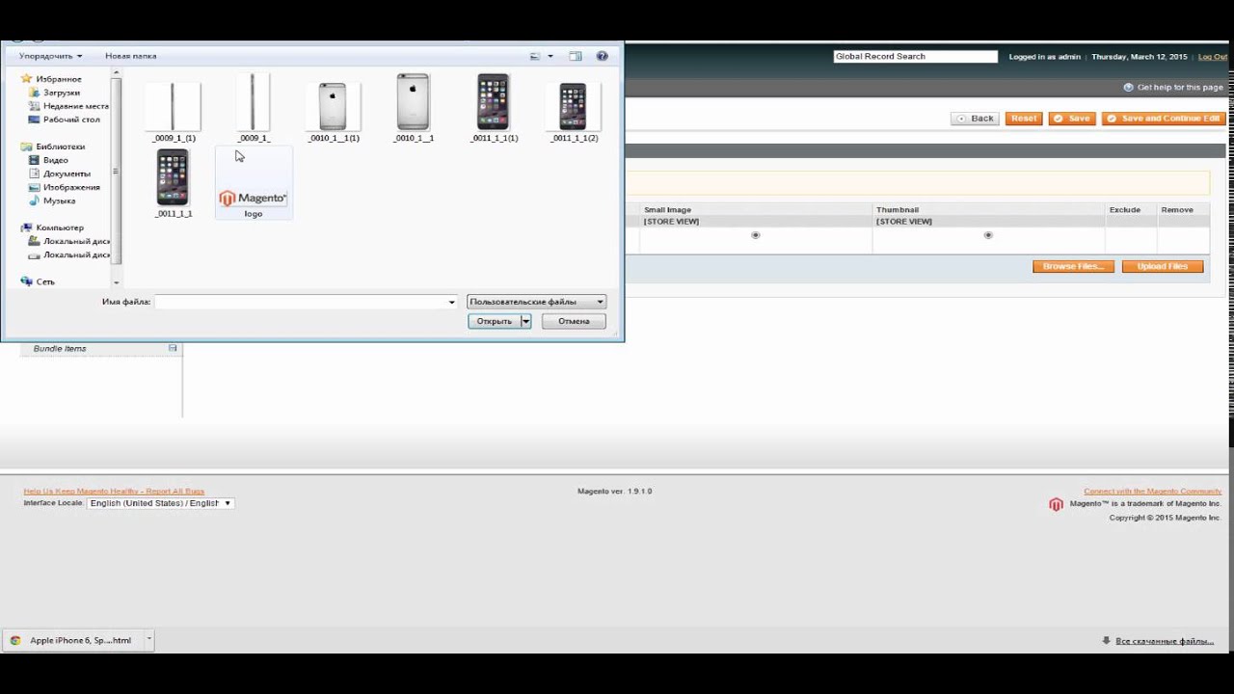Select Библиотеки in navigation pane
The image size is (1234, 694).
pyautogui.click(x=60, y=147)
